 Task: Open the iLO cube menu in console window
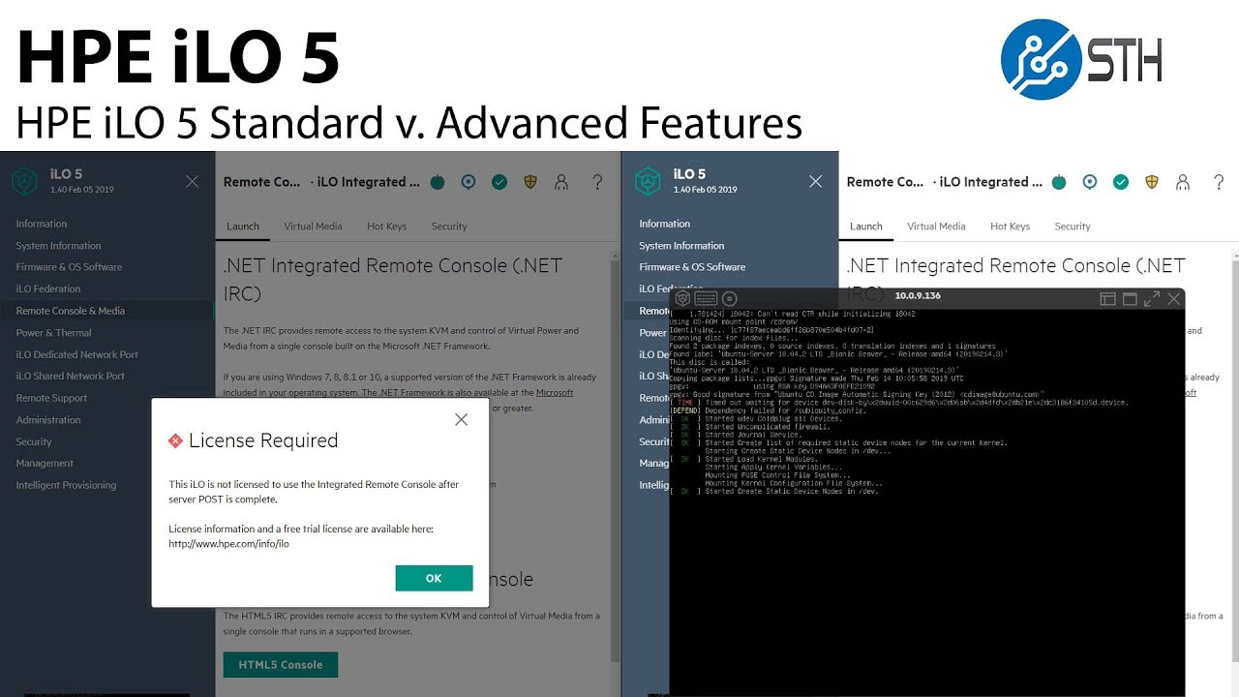[682, 298]
